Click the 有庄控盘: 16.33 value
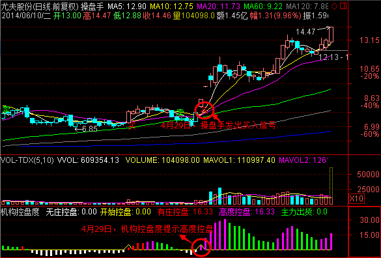The height and width of the screenshot is (258, 381). [185, 212]
